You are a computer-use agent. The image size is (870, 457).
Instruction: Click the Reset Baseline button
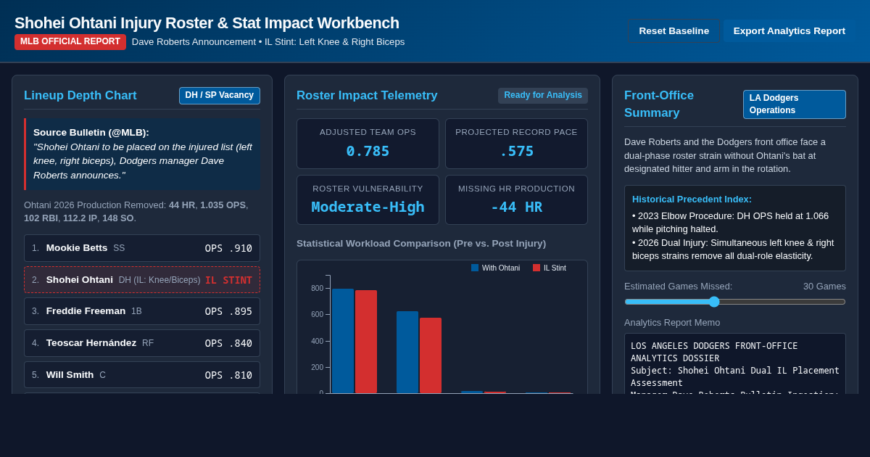pos(674,30)
